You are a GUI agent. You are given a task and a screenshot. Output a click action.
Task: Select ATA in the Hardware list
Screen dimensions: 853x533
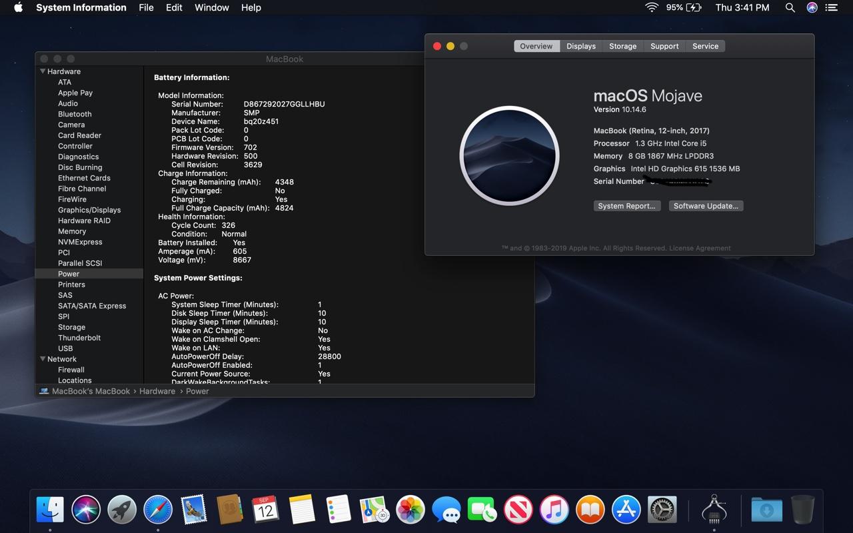65,82
